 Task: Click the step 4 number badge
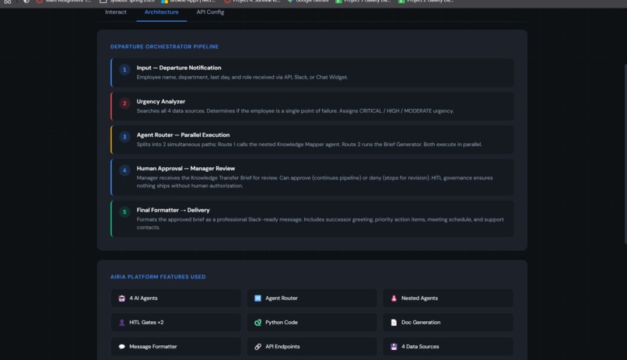124,170
